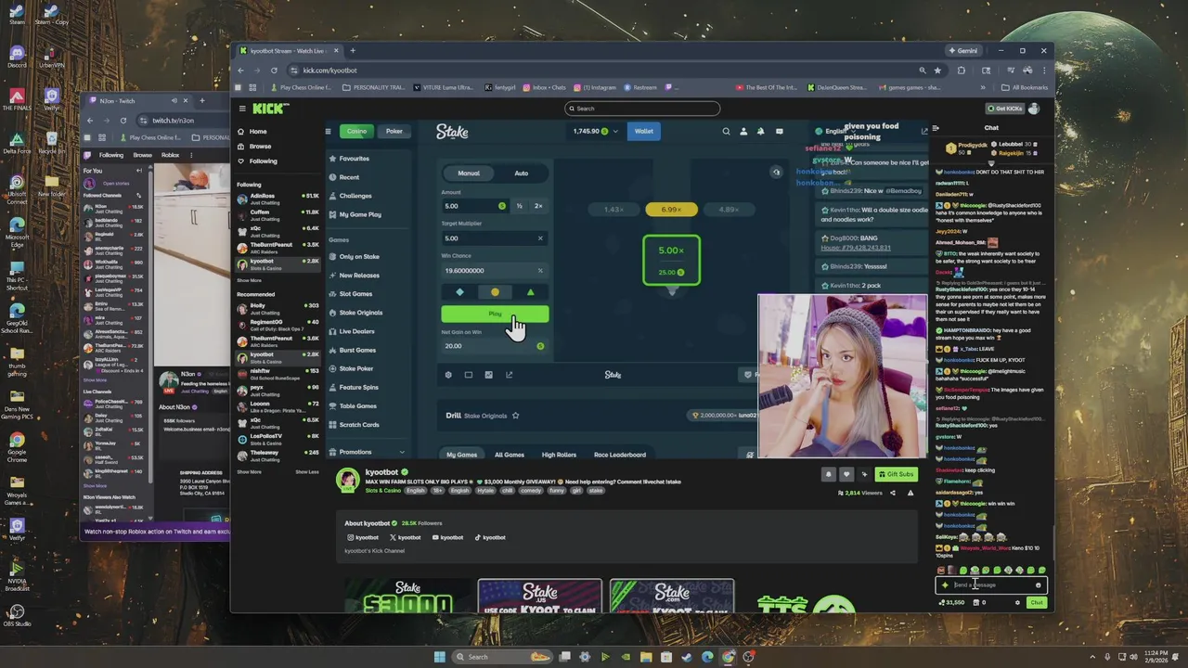Switch bet mode to Auto
1188x668 pixels.
[522, 173]
